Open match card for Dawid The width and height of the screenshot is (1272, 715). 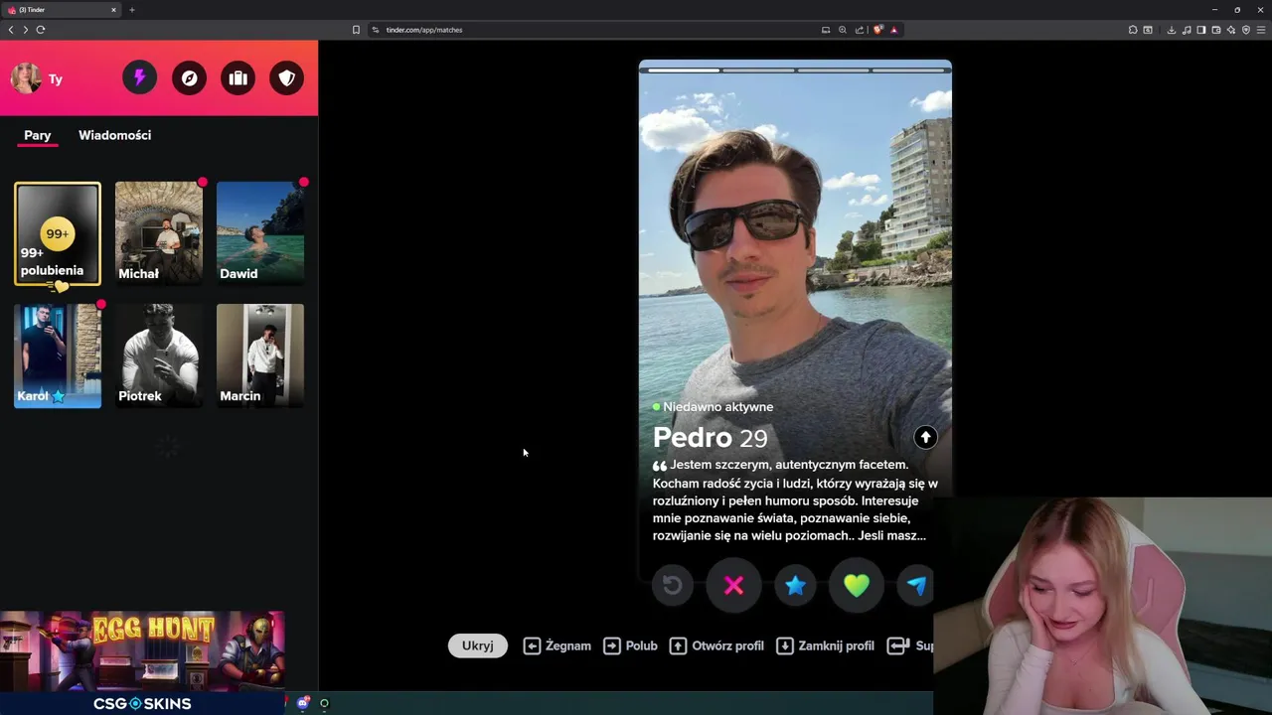[260, 233]
